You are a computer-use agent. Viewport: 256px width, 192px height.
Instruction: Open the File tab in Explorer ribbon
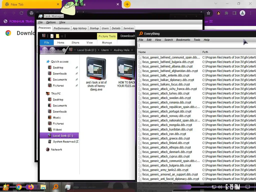tap(47, 42)
